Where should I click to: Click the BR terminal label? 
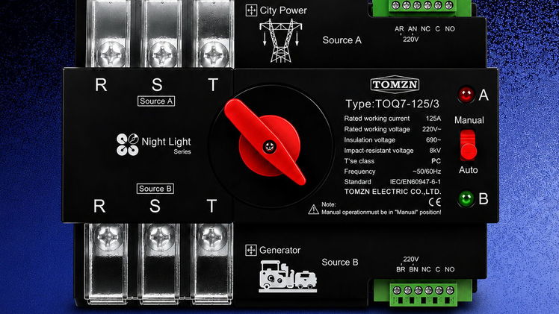[x=401, y=269]
